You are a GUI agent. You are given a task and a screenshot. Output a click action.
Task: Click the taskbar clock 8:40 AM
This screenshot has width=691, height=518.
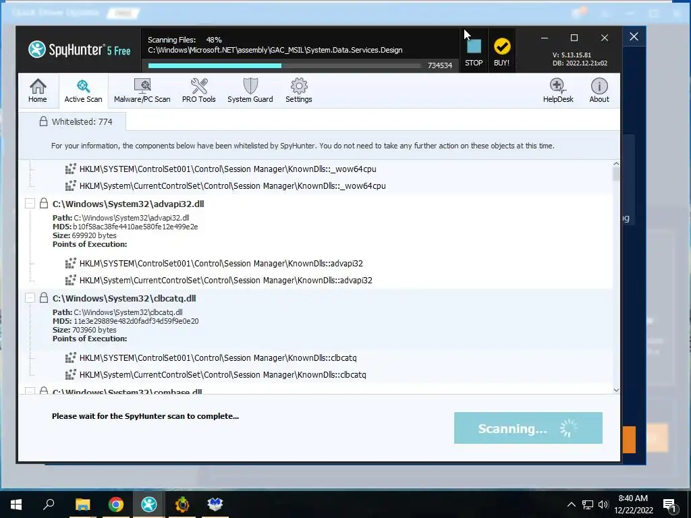pos(633,498)
